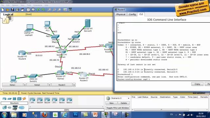
Task: Open Firefox from the taskbar
Action: [45, 115]
